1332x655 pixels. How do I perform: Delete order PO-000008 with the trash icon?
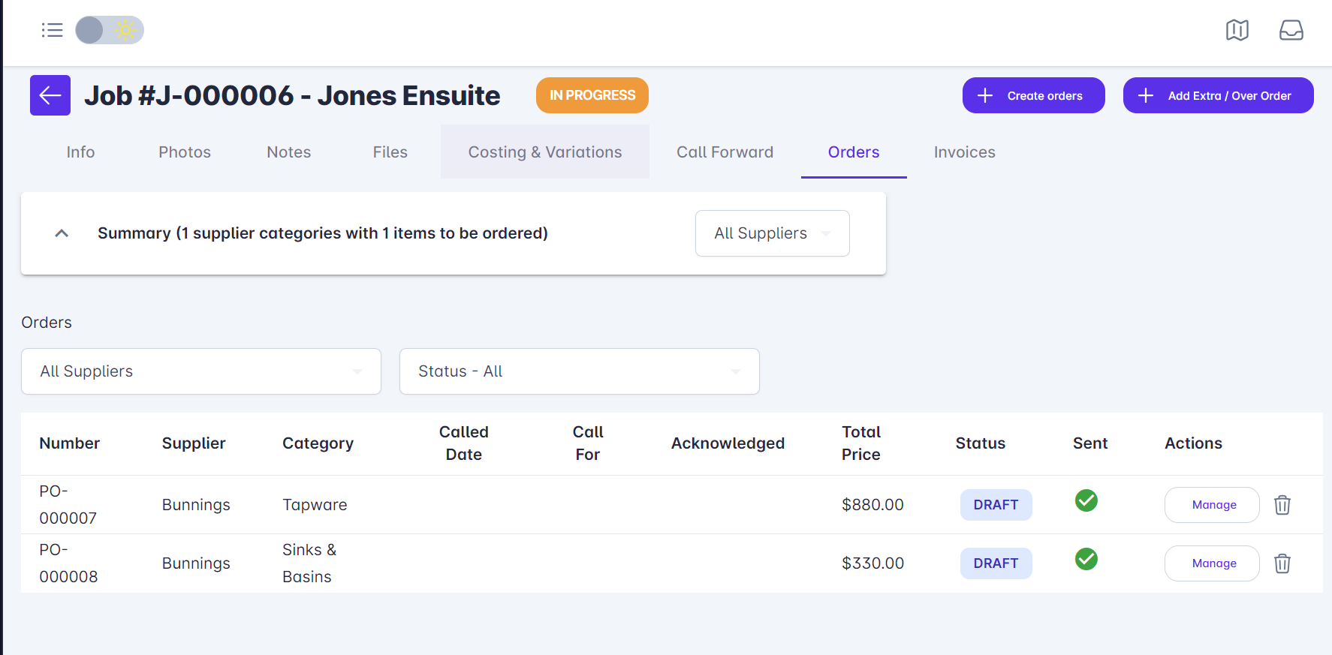click(1282, 563)
